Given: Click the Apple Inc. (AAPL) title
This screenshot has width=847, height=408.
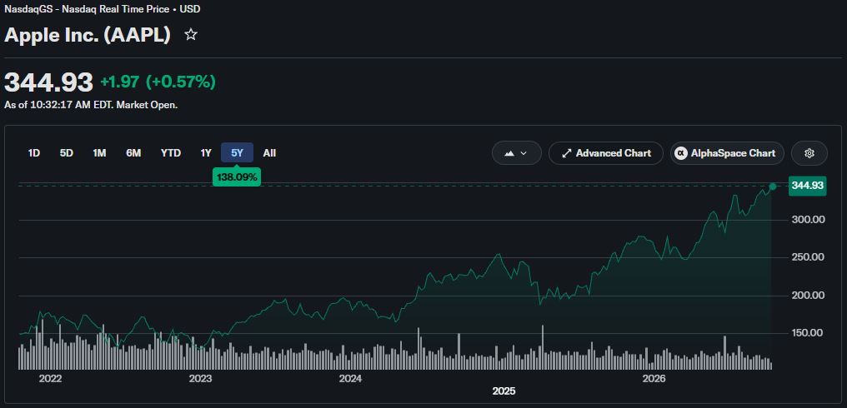Looking at the screenshot, I should click(x=88, y=35).
